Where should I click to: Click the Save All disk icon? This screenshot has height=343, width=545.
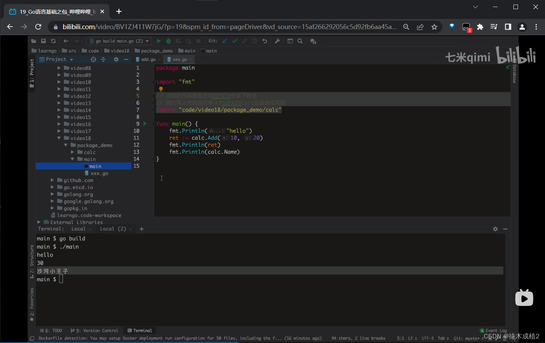[x=44, y=41]
